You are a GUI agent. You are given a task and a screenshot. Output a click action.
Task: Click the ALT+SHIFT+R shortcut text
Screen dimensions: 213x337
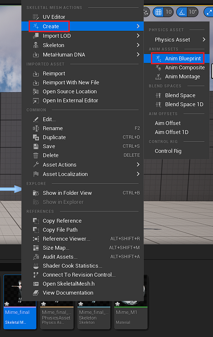pos(125,239)
